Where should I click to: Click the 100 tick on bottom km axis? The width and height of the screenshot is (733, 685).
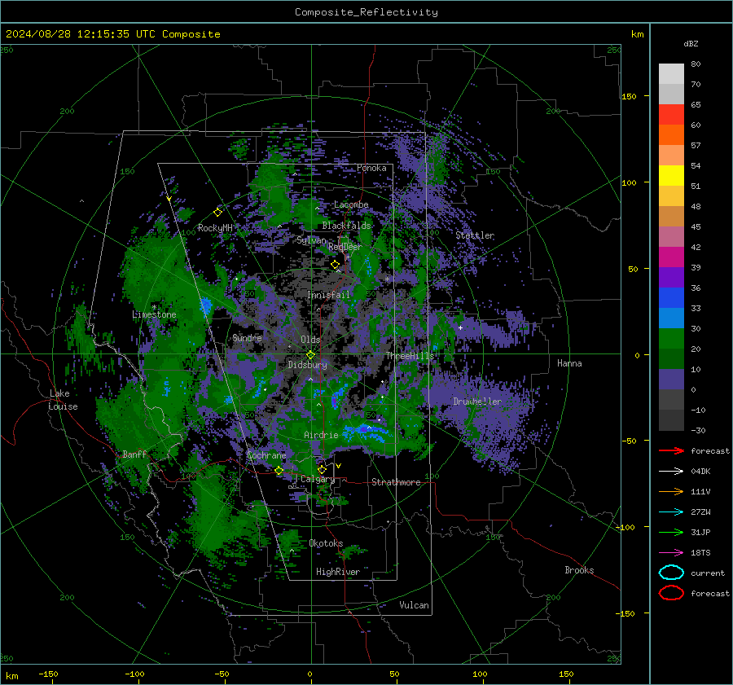(x=480, y=674)
